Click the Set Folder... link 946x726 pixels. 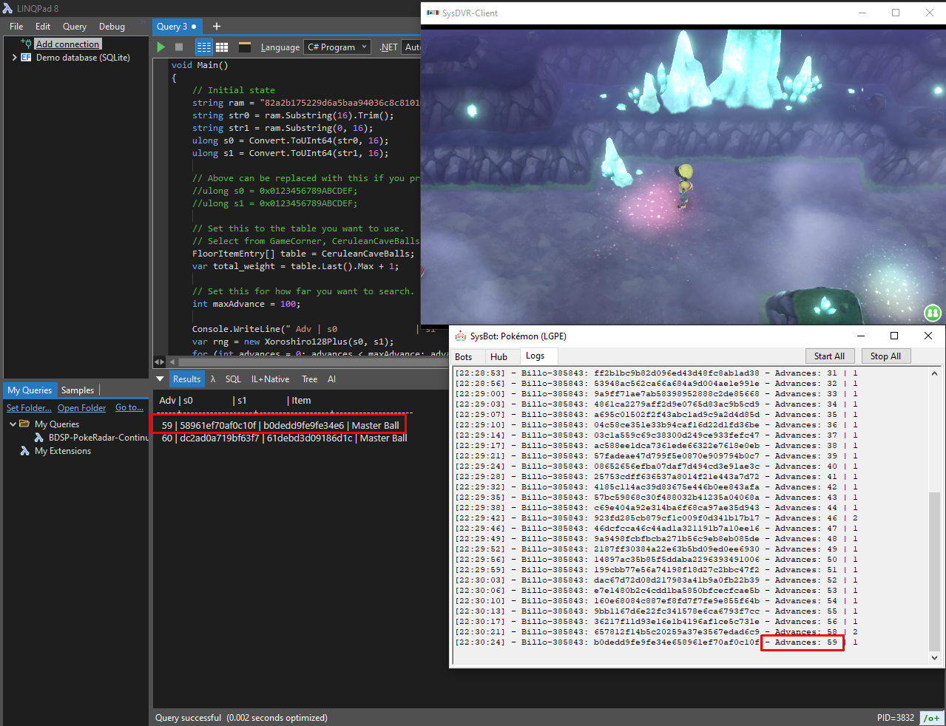pyautogui.click(x=29, y=407)
